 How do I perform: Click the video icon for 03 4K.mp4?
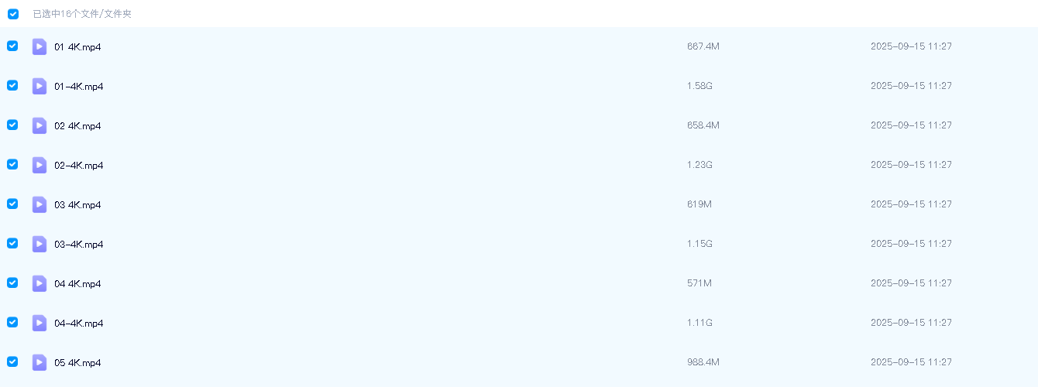tap(40, 204)
